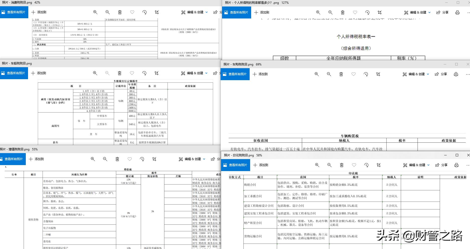Click 查看所有照片 in 印花税税目 window

(236, 165)
